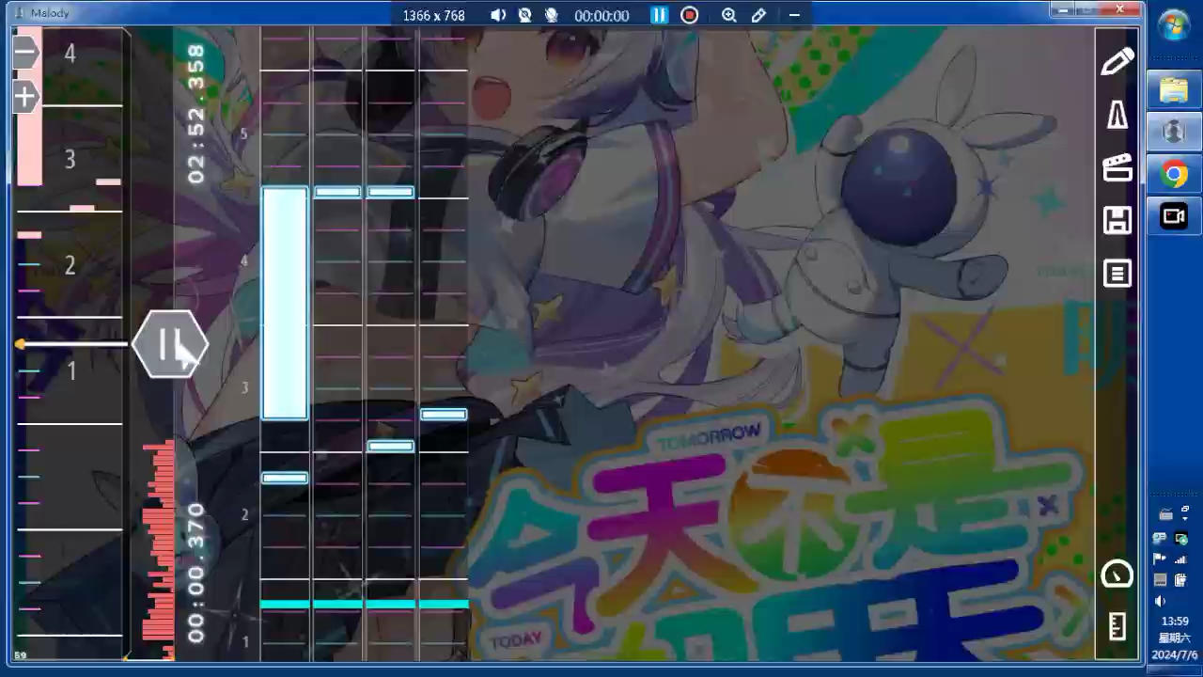
Task: Select the long hold note in column one
Action: 285,303
